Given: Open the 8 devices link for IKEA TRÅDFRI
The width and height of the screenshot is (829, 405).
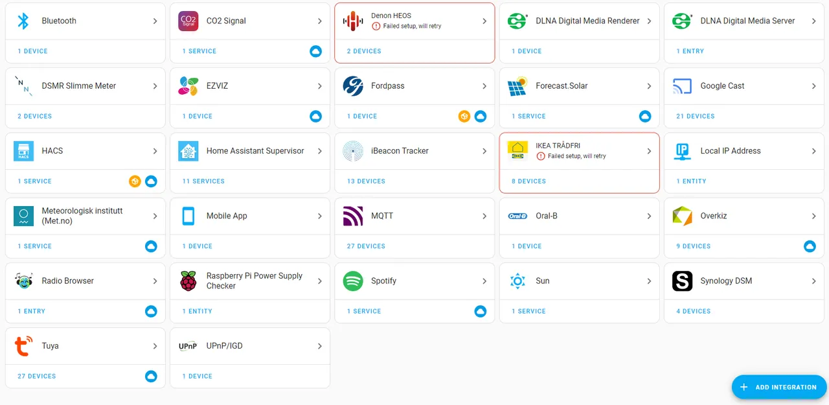Looking at the screenshot, I should tap(528, 181).
